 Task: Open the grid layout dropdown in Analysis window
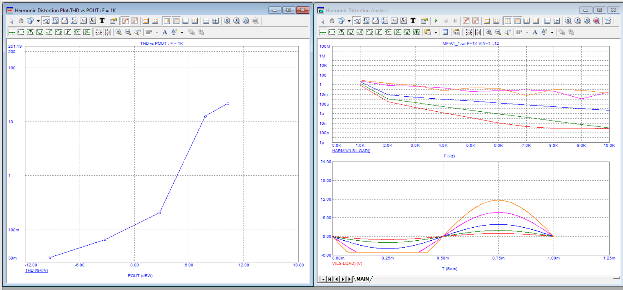527,32
